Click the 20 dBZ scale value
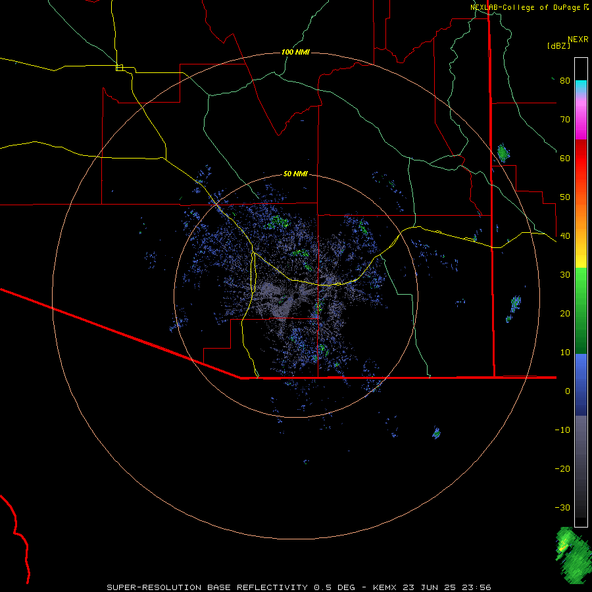Image resolution: width=592 pixels, height=592 pixels. (x=565, y=313)
